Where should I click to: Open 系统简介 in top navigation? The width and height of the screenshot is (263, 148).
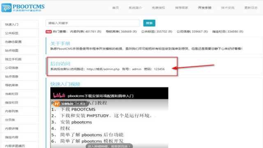pos(135,8)
